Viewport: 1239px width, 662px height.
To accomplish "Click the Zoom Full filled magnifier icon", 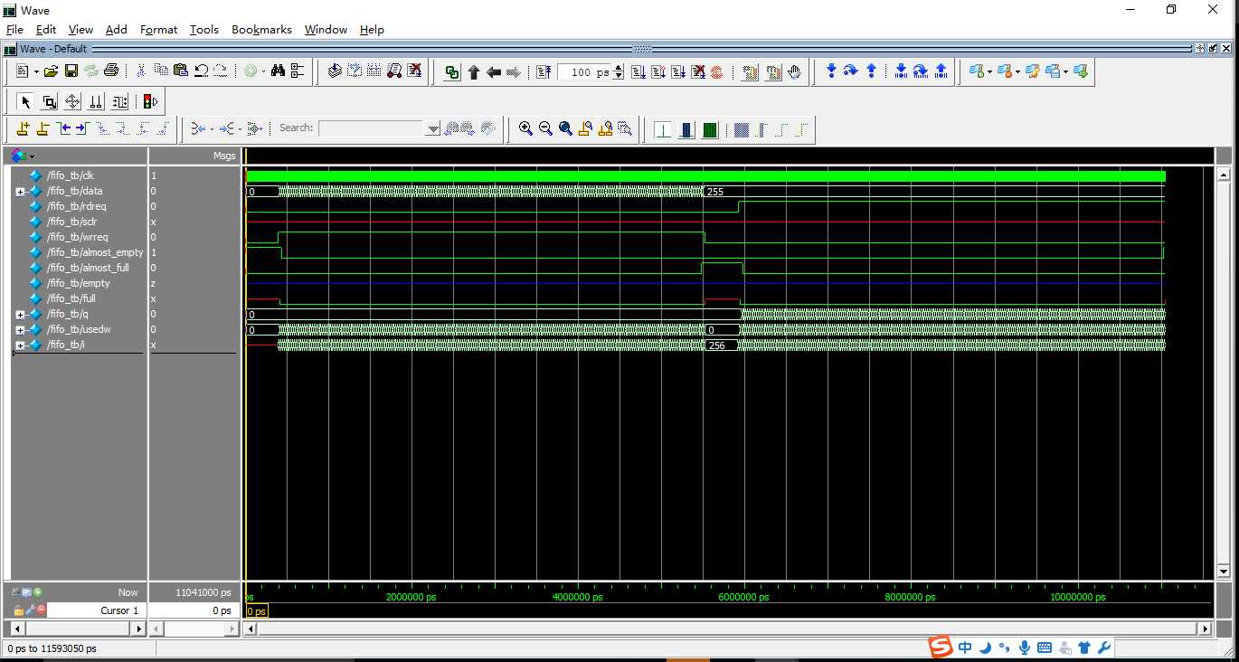I will pos(565,128).
